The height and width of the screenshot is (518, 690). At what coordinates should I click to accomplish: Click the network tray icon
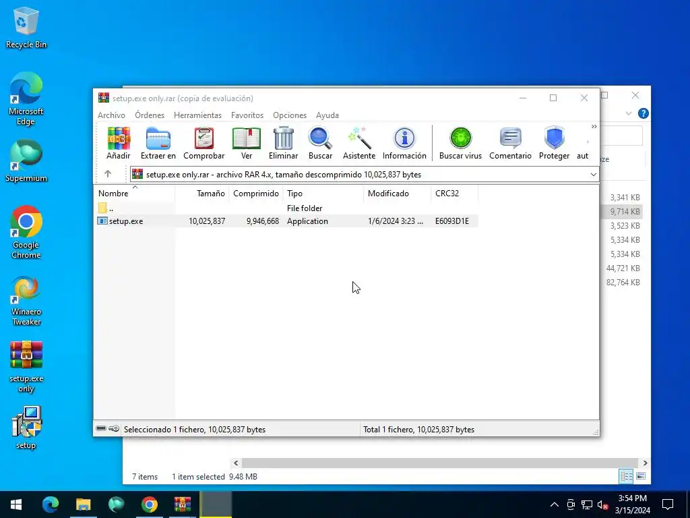pyautogui.click(x=587, y=505)
